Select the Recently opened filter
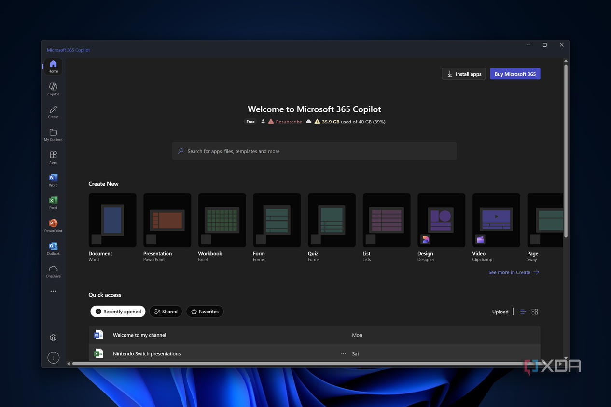 pyautogui.click(x=118, y=312)
